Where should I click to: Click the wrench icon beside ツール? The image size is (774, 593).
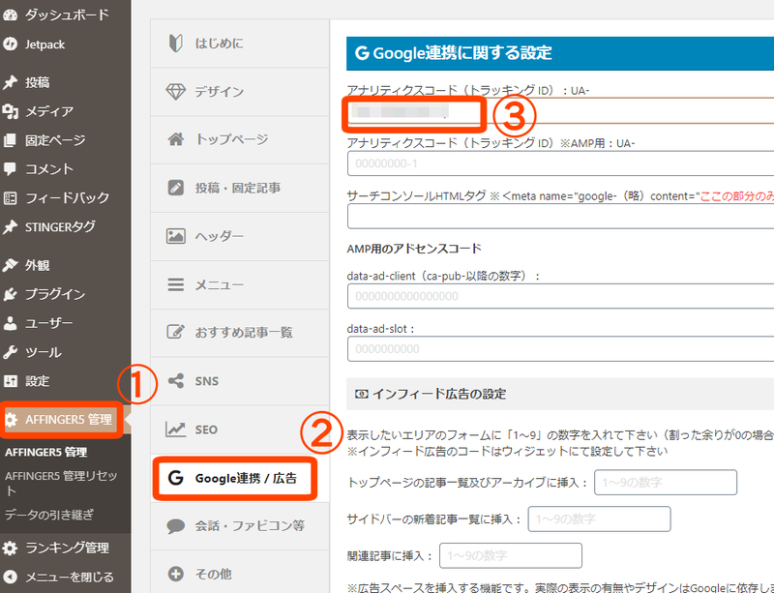(x=10, y=352)
